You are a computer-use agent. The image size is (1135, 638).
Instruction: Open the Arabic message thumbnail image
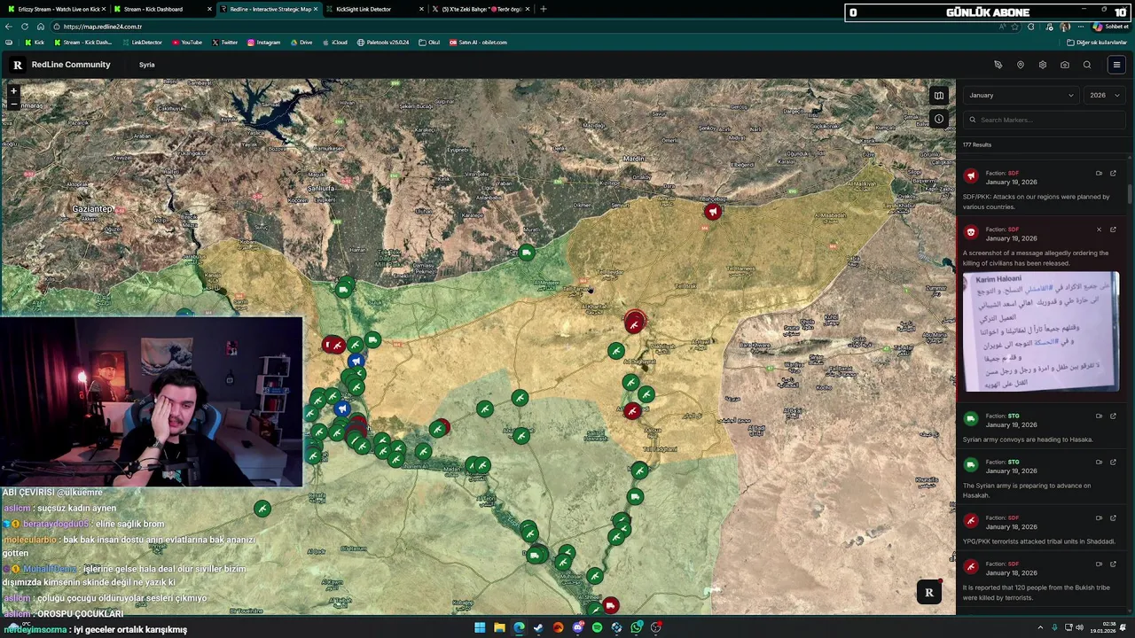click(x=1041, y=332)
